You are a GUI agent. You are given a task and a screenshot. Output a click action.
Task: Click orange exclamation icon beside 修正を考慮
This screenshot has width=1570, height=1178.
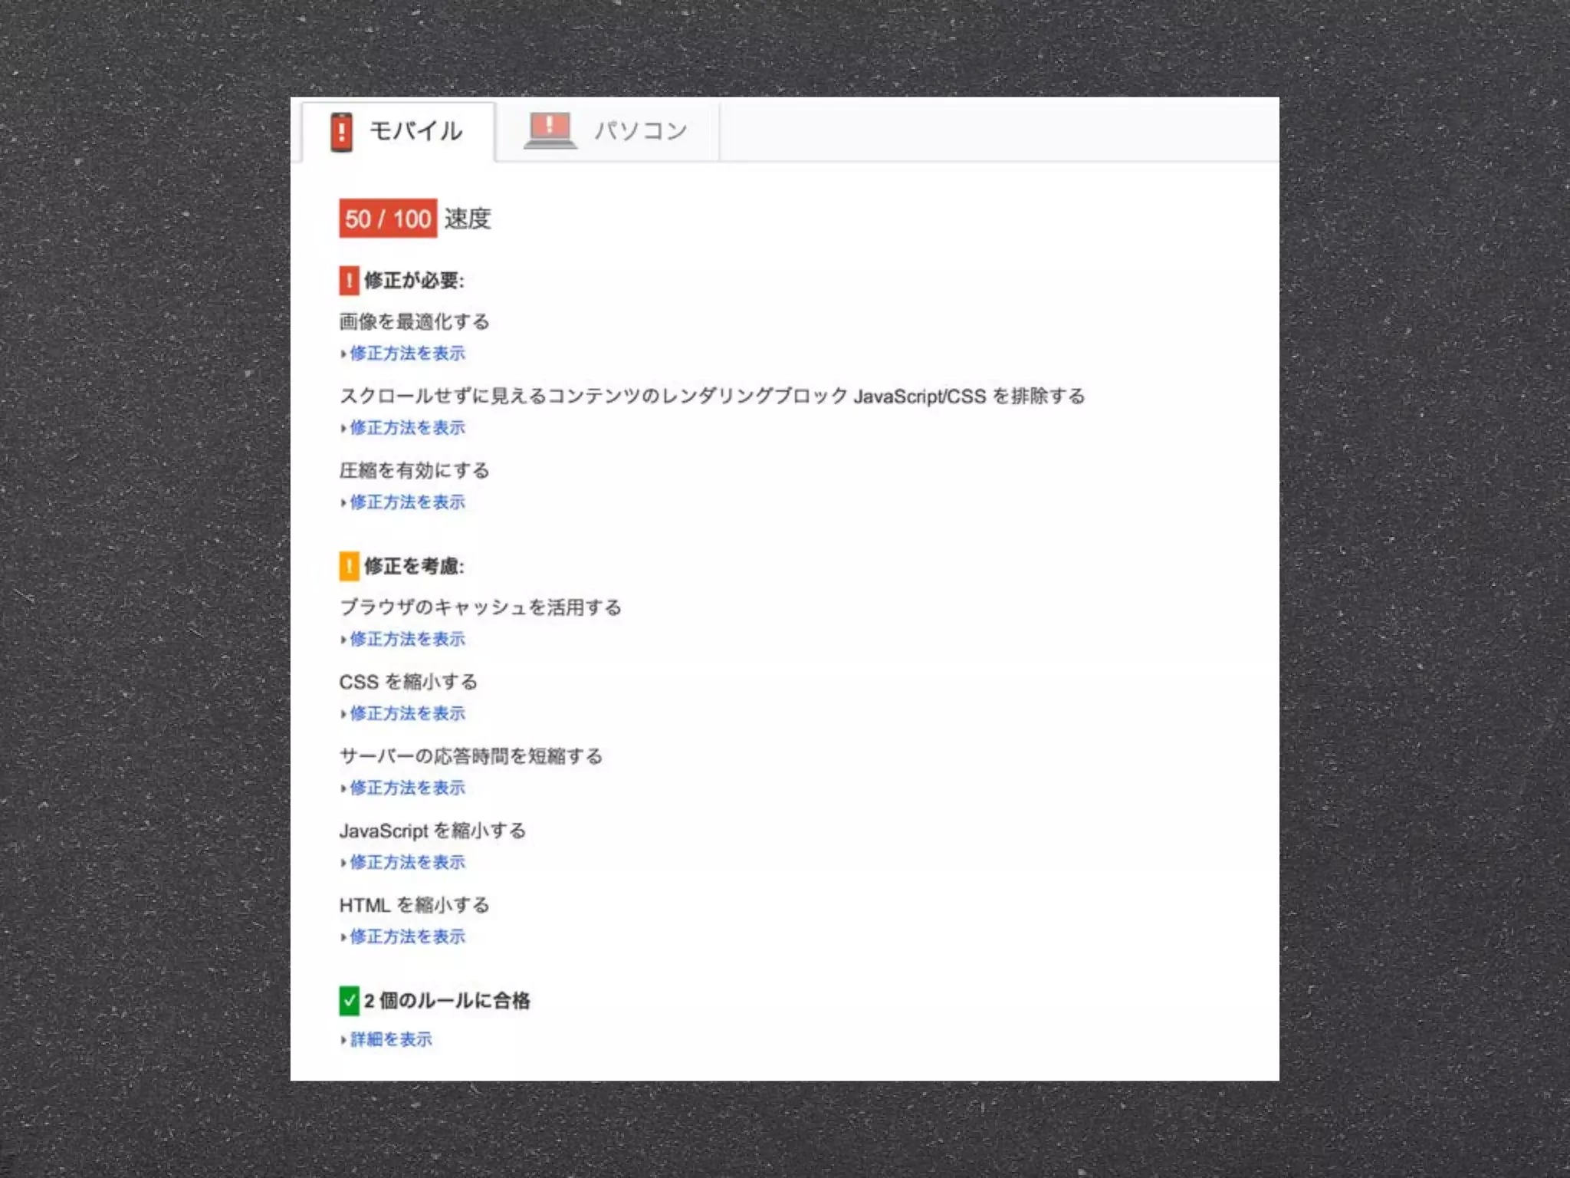pos(349,567)
